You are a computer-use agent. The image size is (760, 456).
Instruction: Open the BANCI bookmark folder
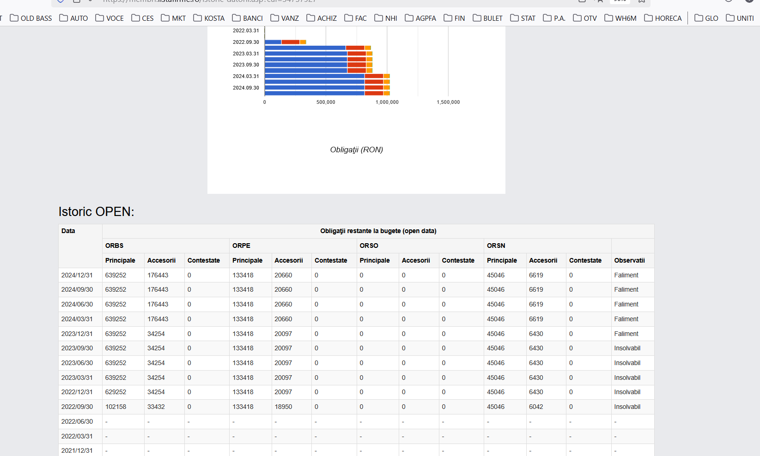(x=247, y=18)
